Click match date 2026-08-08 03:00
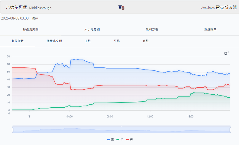The height and width of the screenshot is (145, 239). (x=15, y=18)
